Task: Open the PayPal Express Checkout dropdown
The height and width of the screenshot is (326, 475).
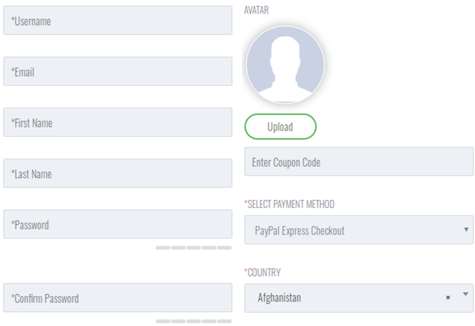Action: tap(359, 230)
